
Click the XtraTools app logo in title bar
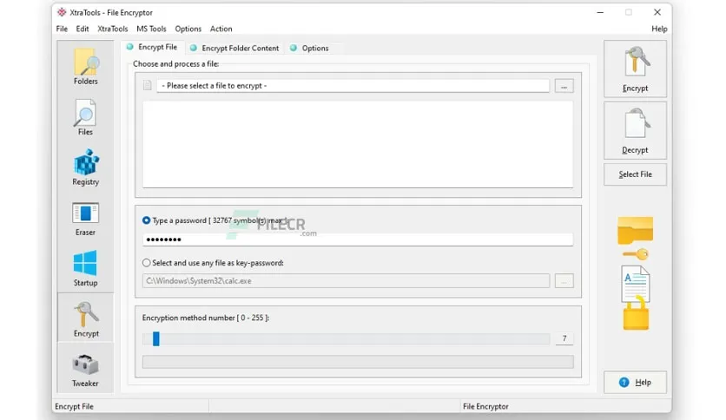tap(62, 12)
